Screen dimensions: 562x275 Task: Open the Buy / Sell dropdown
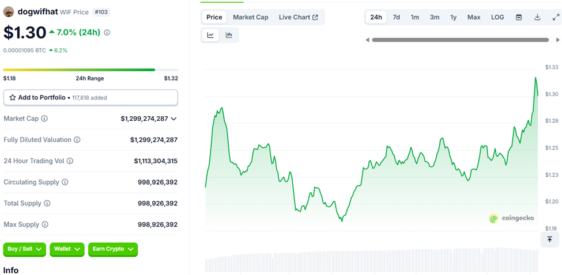pyautogui.click(x=25, y=249)
